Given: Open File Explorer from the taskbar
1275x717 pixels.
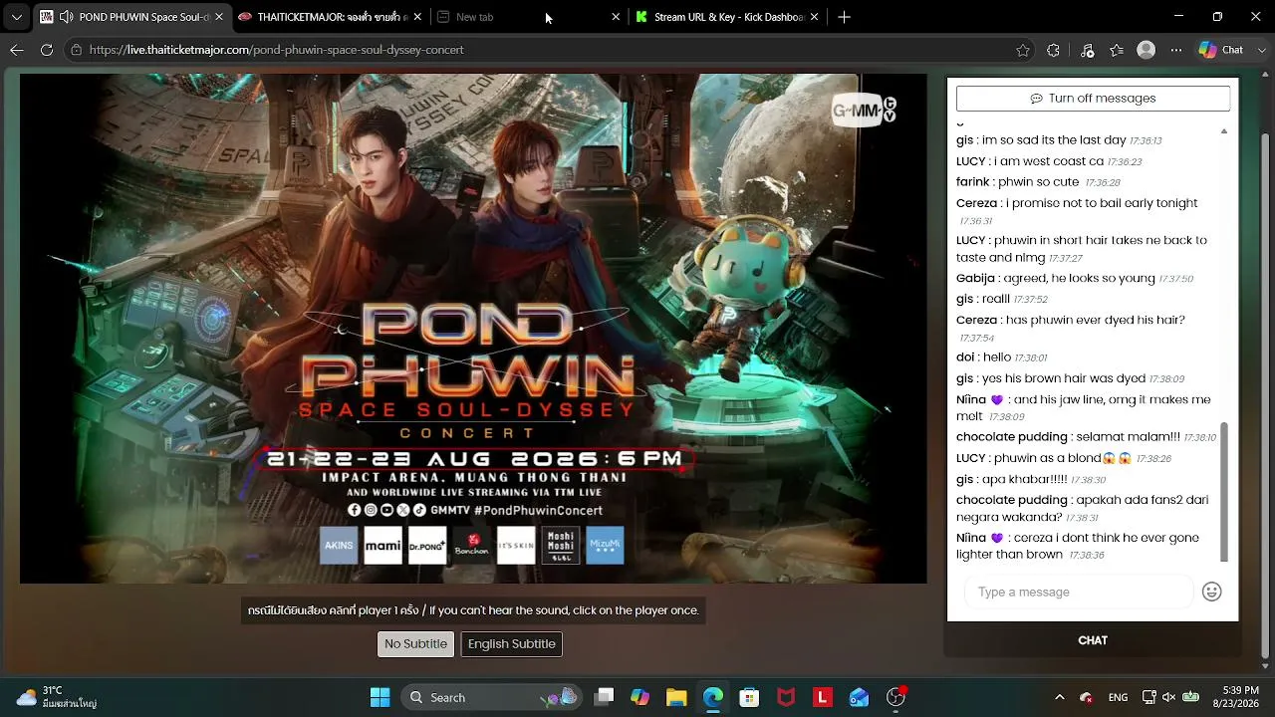Looking at the screenshot, I should (x=676, y=697).
